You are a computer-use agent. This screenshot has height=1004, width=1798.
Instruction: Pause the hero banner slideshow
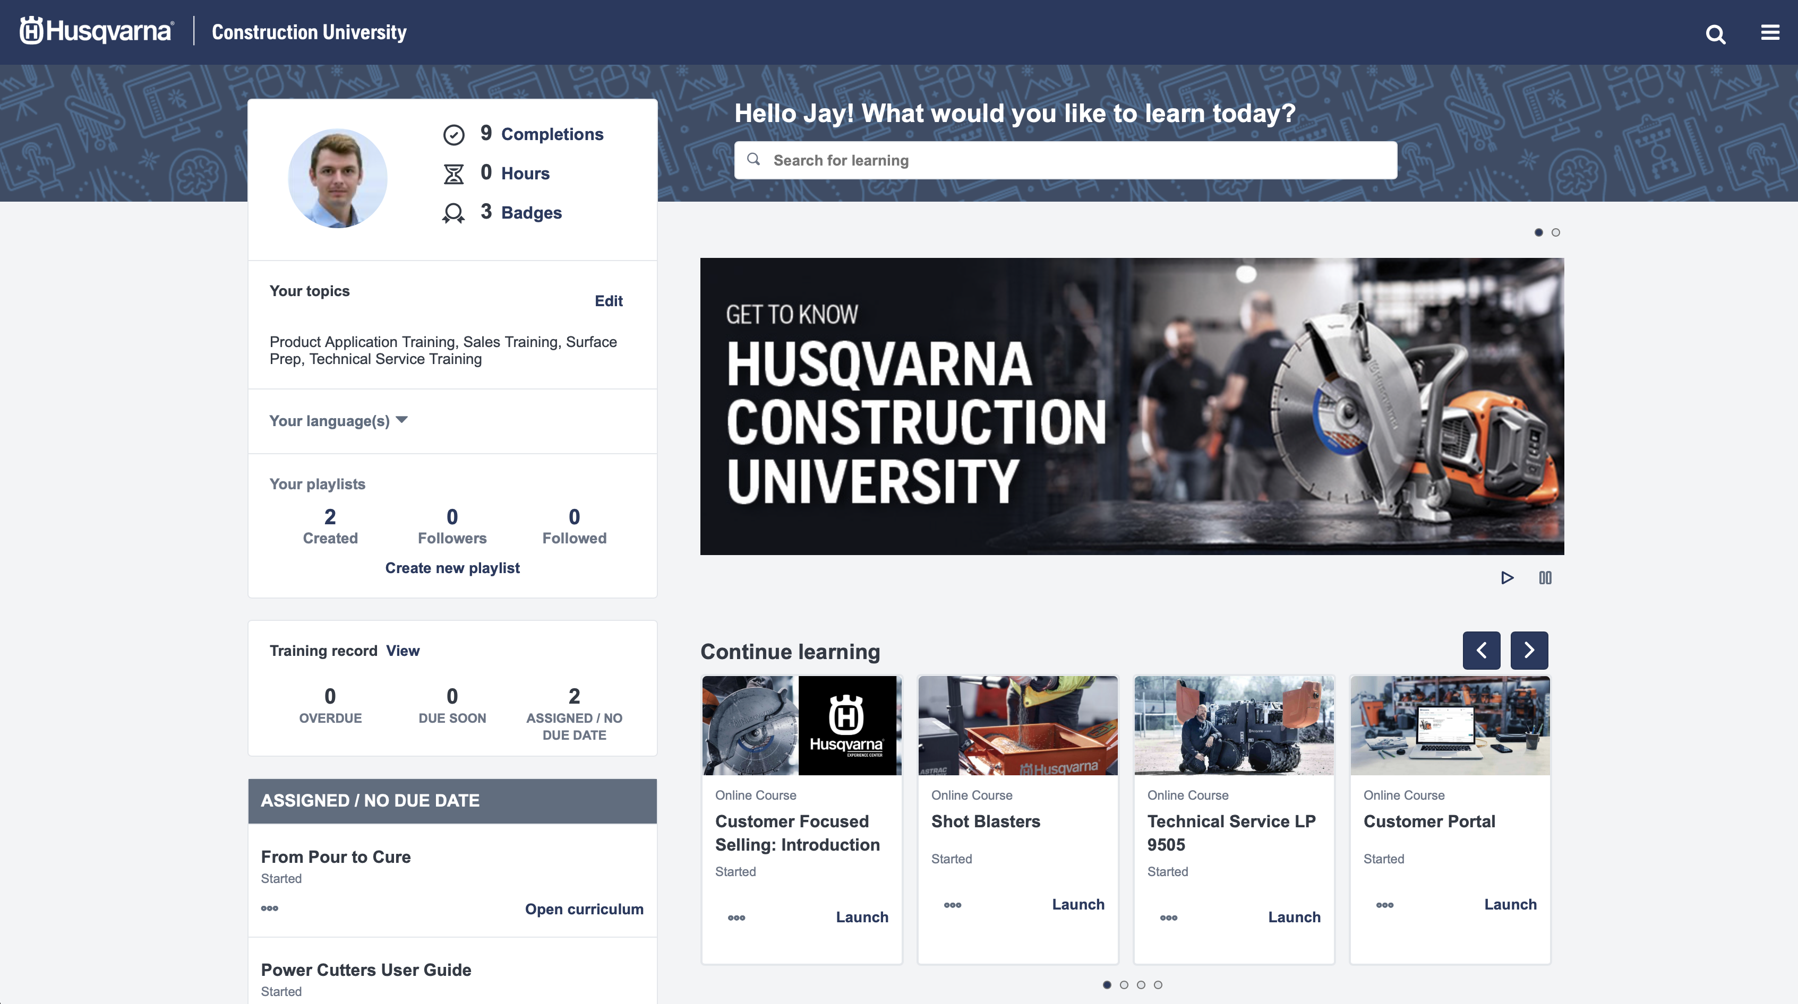1545,578
